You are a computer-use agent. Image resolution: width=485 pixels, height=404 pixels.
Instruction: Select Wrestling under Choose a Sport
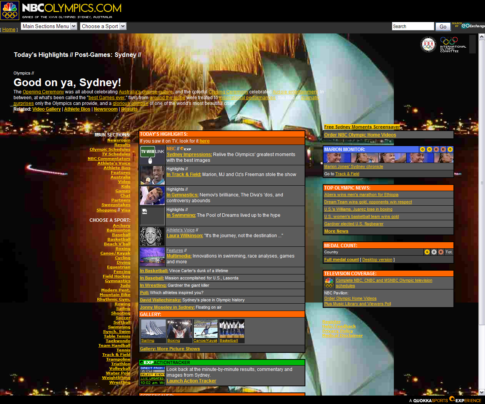tap(120, 382)
